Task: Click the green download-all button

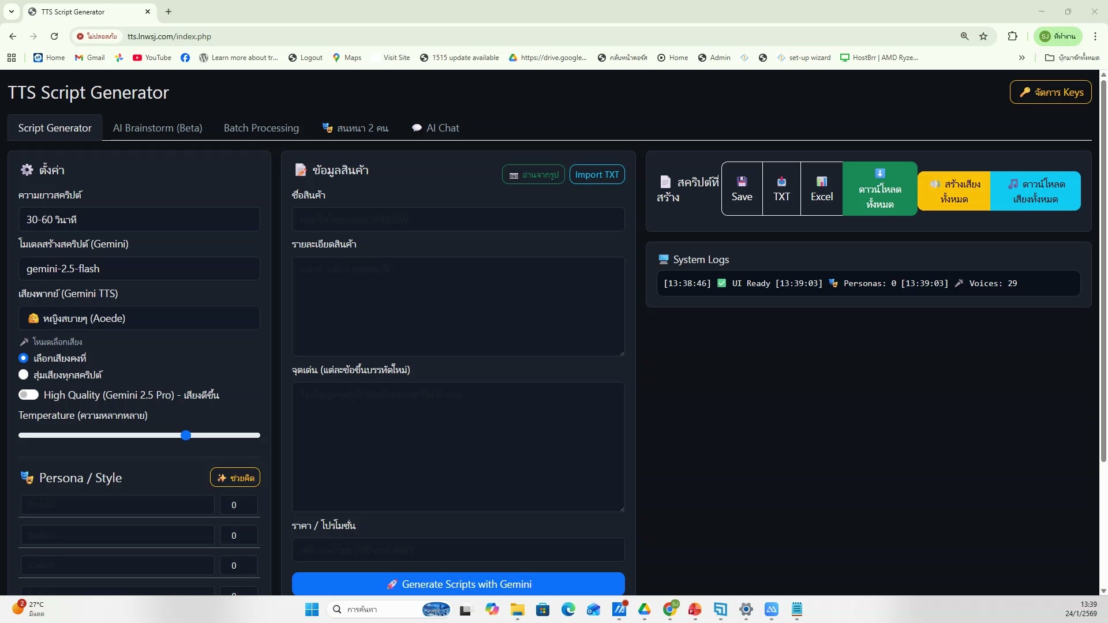Action: pyautogui.click(x=879, y=189)
